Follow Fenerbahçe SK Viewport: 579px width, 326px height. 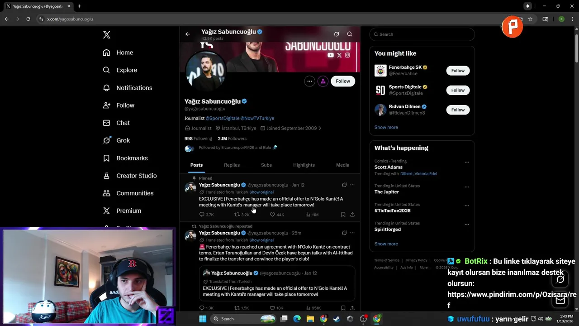458,71
